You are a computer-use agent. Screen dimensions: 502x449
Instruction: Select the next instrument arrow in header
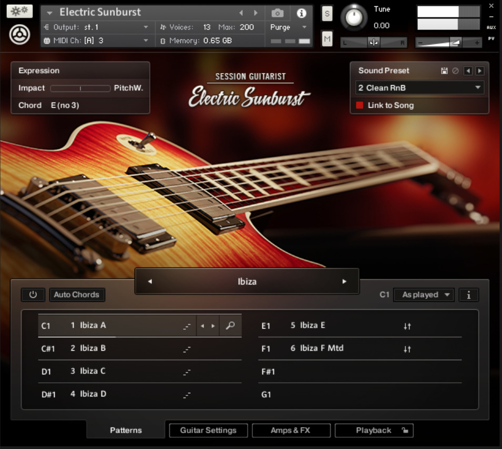click(255, 13)
